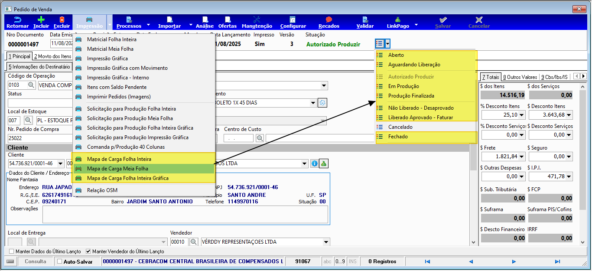
Task: Uncheck Manter Vendedor do Último Lançto
Action: [x=88, y=251]
